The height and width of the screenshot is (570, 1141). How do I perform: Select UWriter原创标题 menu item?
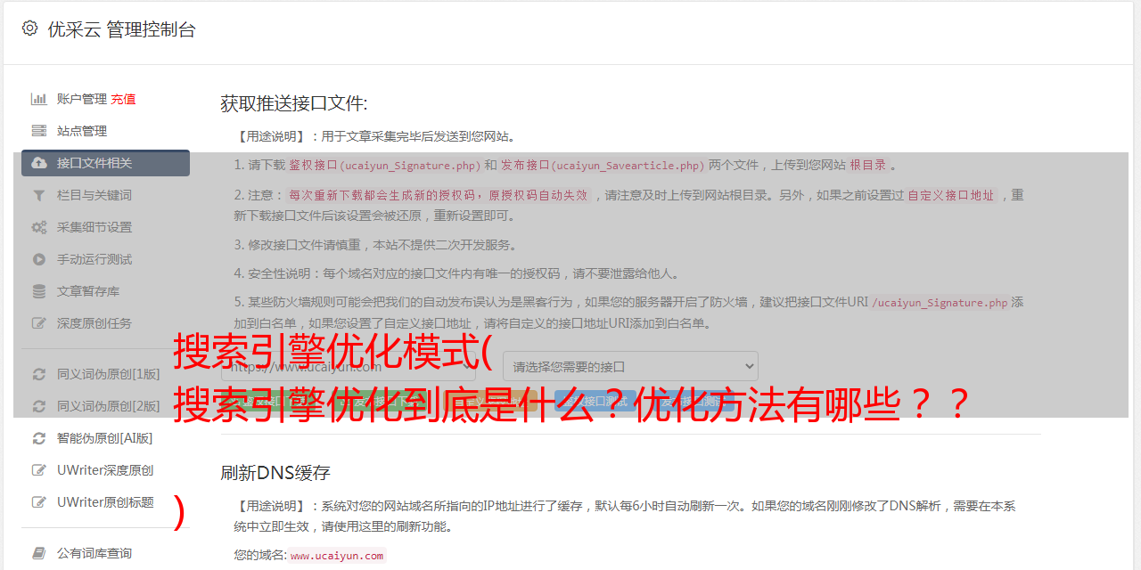105,502
